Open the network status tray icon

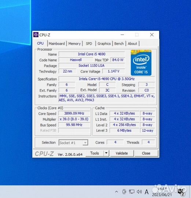coord(131,192)
